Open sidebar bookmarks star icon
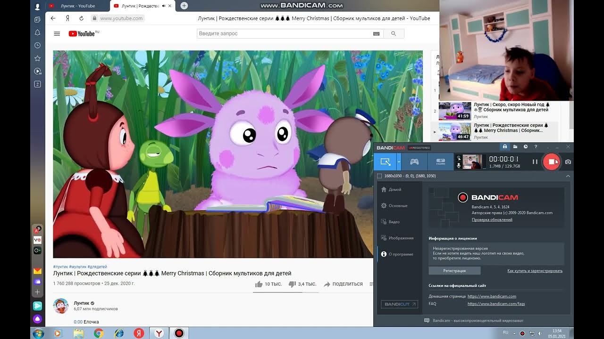 coord(37,58)
